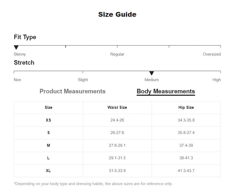The height and width of the screenshot is (196, 229).
Task: Switch to Product Measurements tab
Action: pyautogui.click(x=72, y=91)
